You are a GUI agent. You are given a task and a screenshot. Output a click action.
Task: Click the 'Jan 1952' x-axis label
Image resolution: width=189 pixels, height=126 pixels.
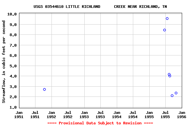pyautogui.click(x=52, y=115)
